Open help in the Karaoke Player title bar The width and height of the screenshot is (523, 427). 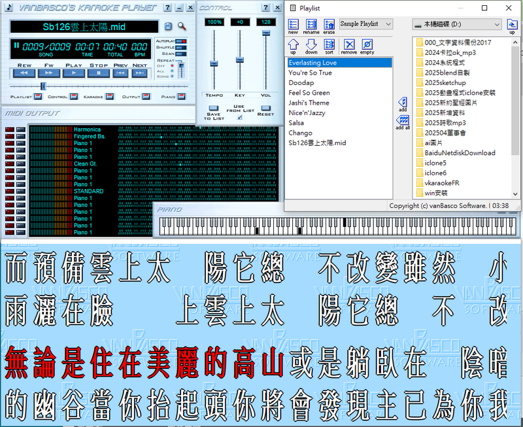[x=168, y=7]
